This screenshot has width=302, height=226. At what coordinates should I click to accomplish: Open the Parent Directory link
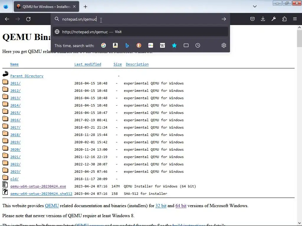coord(27,76)
